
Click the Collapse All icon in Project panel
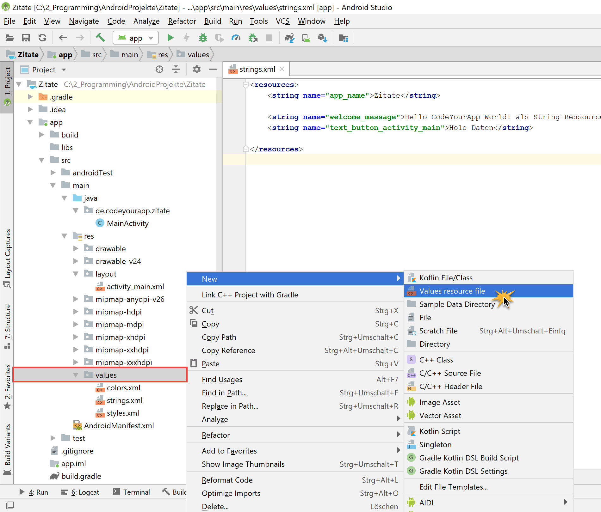coord(176,69)
